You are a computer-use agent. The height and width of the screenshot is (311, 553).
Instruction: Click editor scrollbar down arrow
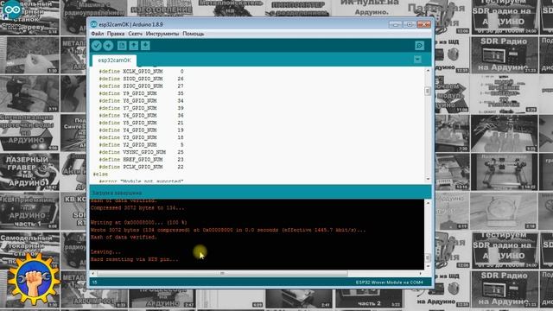[428, 180]
